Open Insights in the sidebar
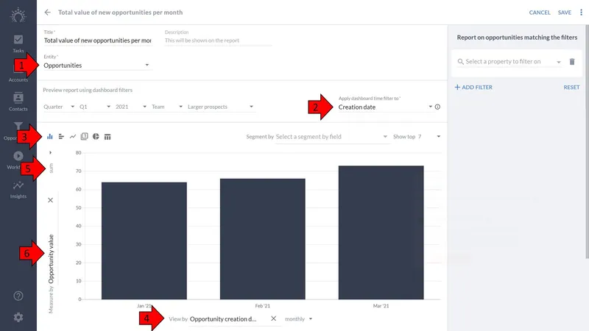 point(18,190)
